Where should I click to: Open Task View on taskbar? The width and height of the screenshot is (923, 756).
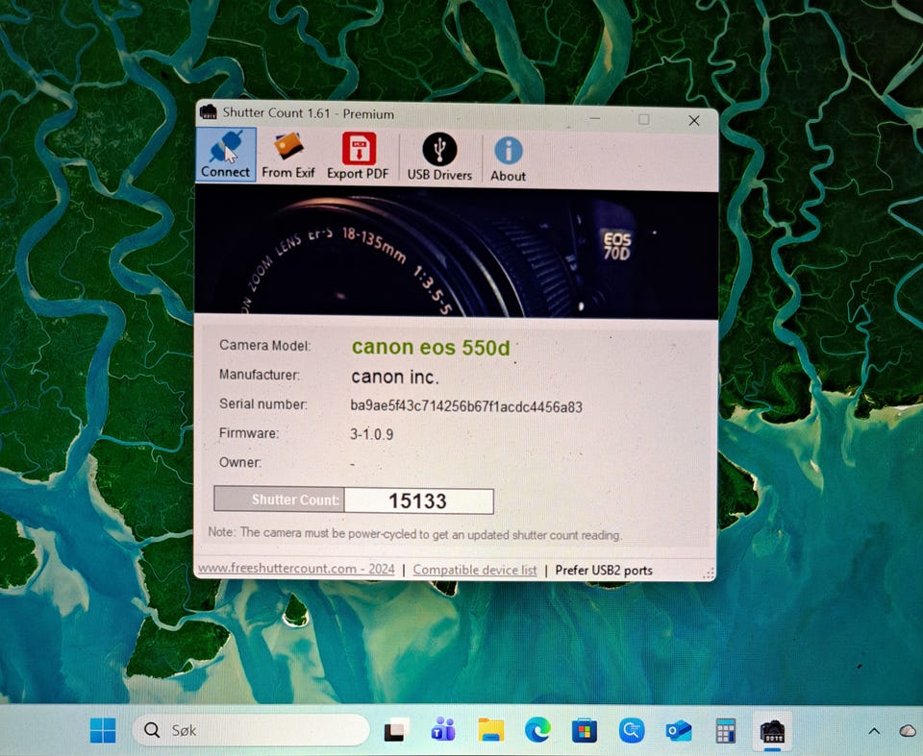pos(397,731)
